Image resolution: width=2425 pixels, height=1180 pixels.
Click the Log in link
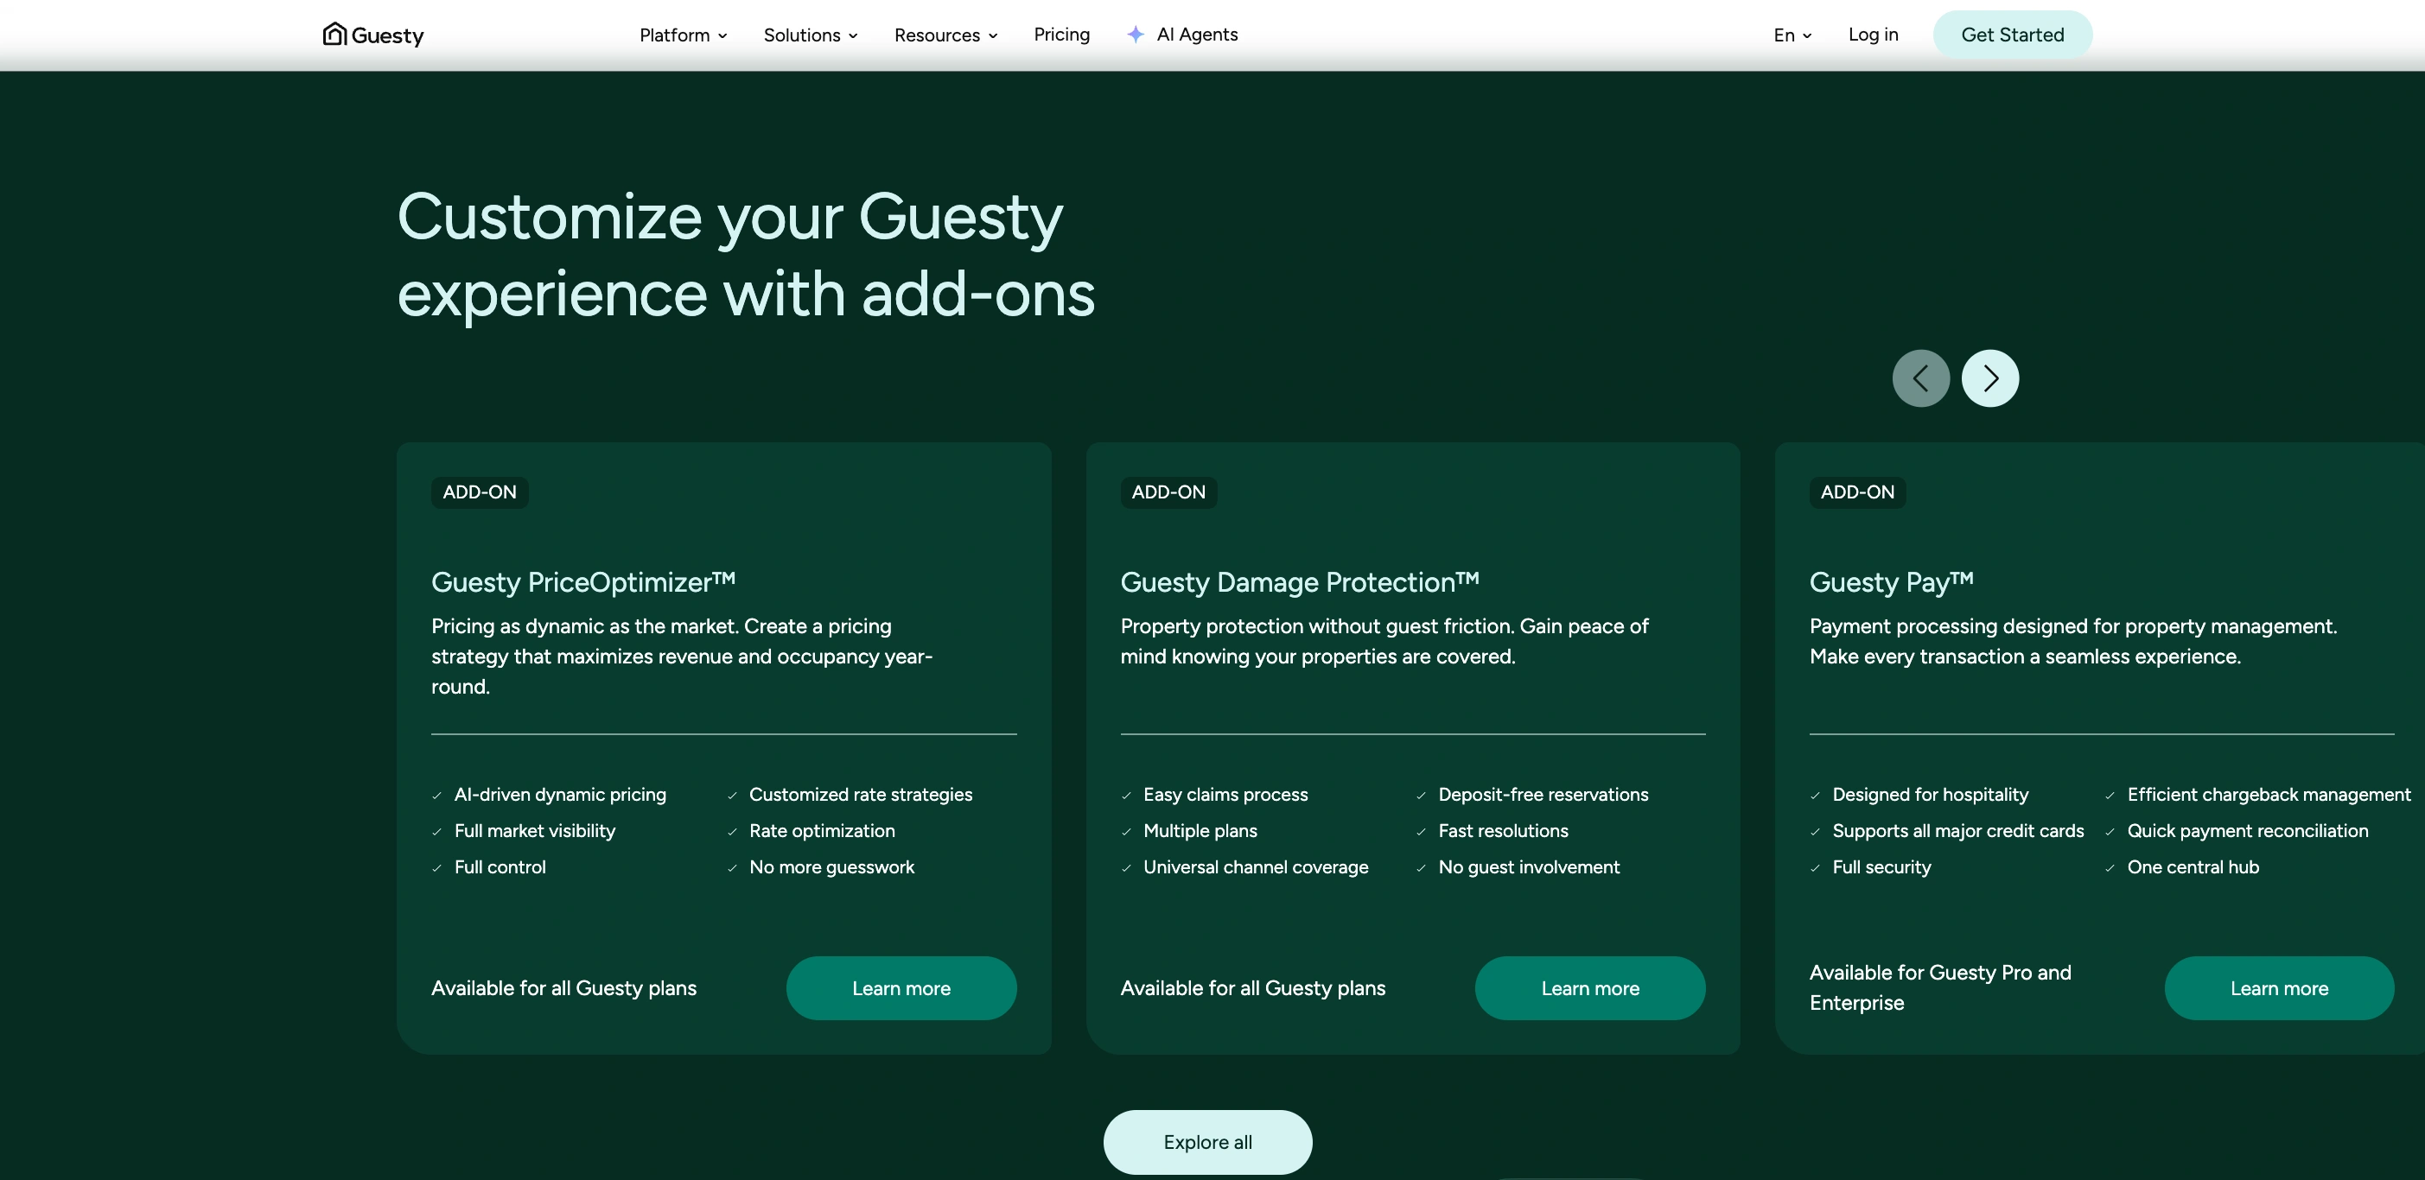(1873, 35)
